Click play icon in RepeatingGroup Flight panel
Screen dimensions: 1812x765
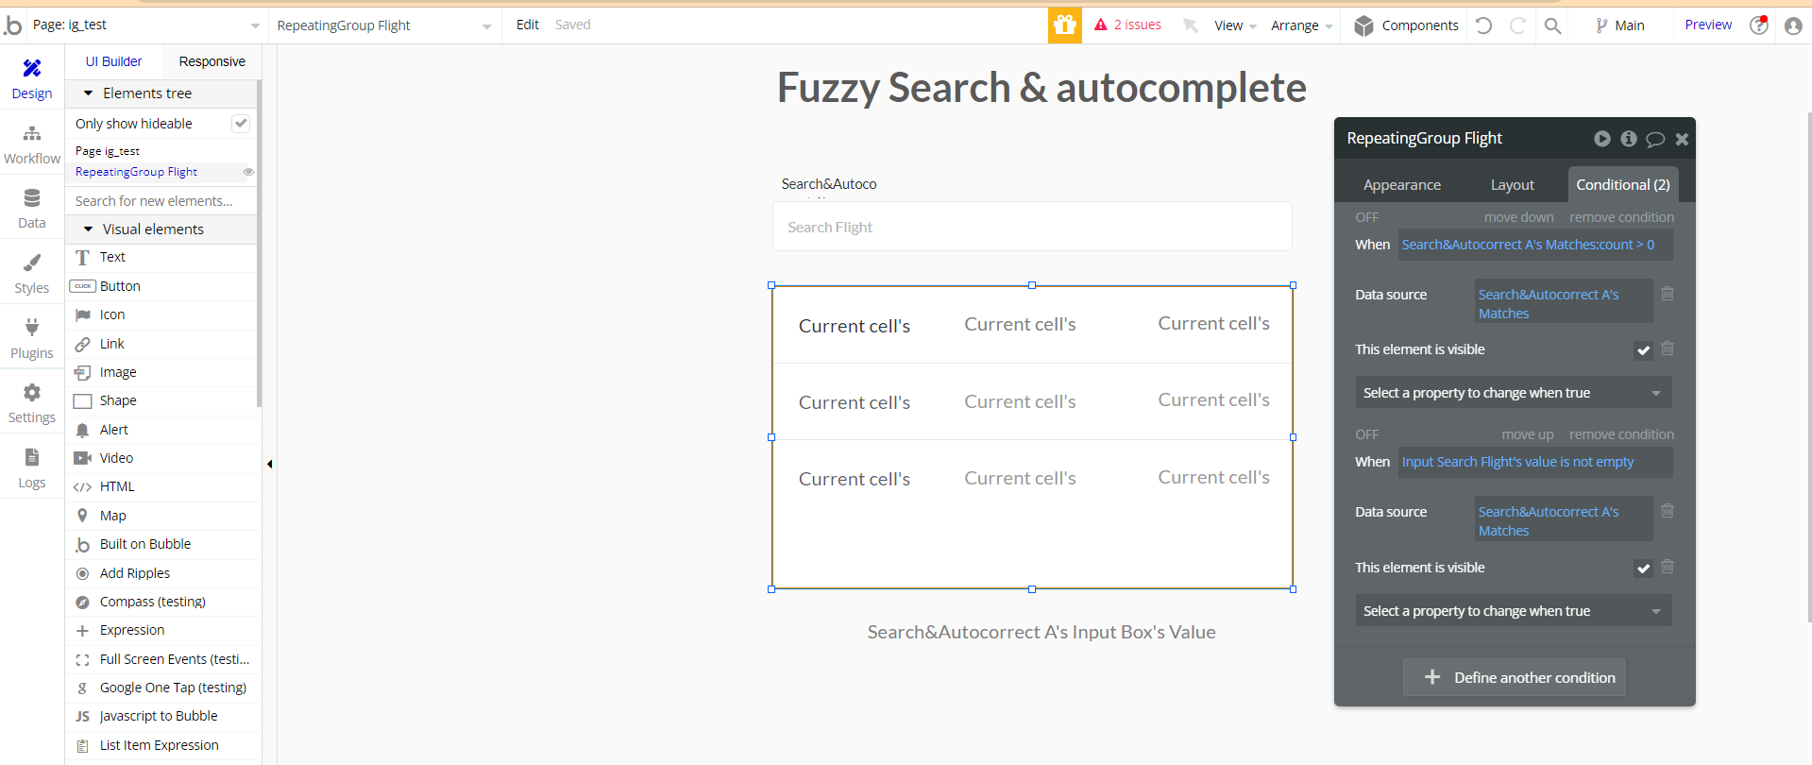tap(1602, 139)
